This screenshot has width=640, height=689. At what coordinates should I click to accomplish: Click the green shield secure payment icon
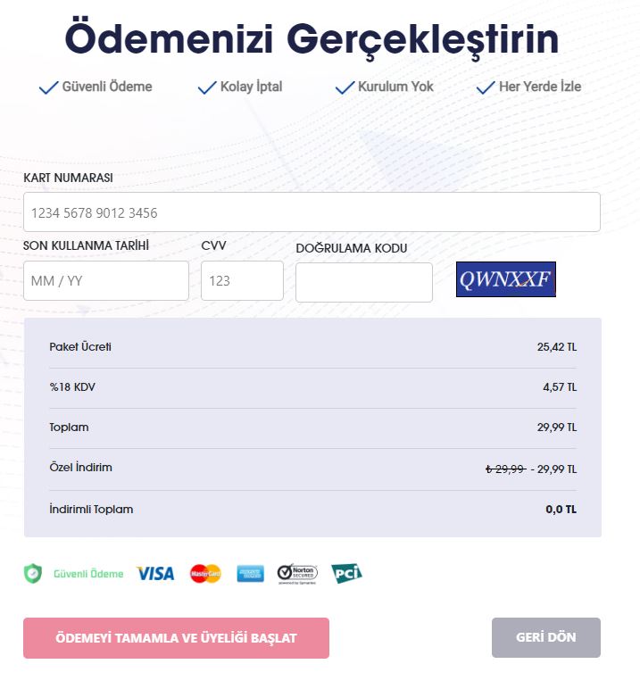(32, 574)
